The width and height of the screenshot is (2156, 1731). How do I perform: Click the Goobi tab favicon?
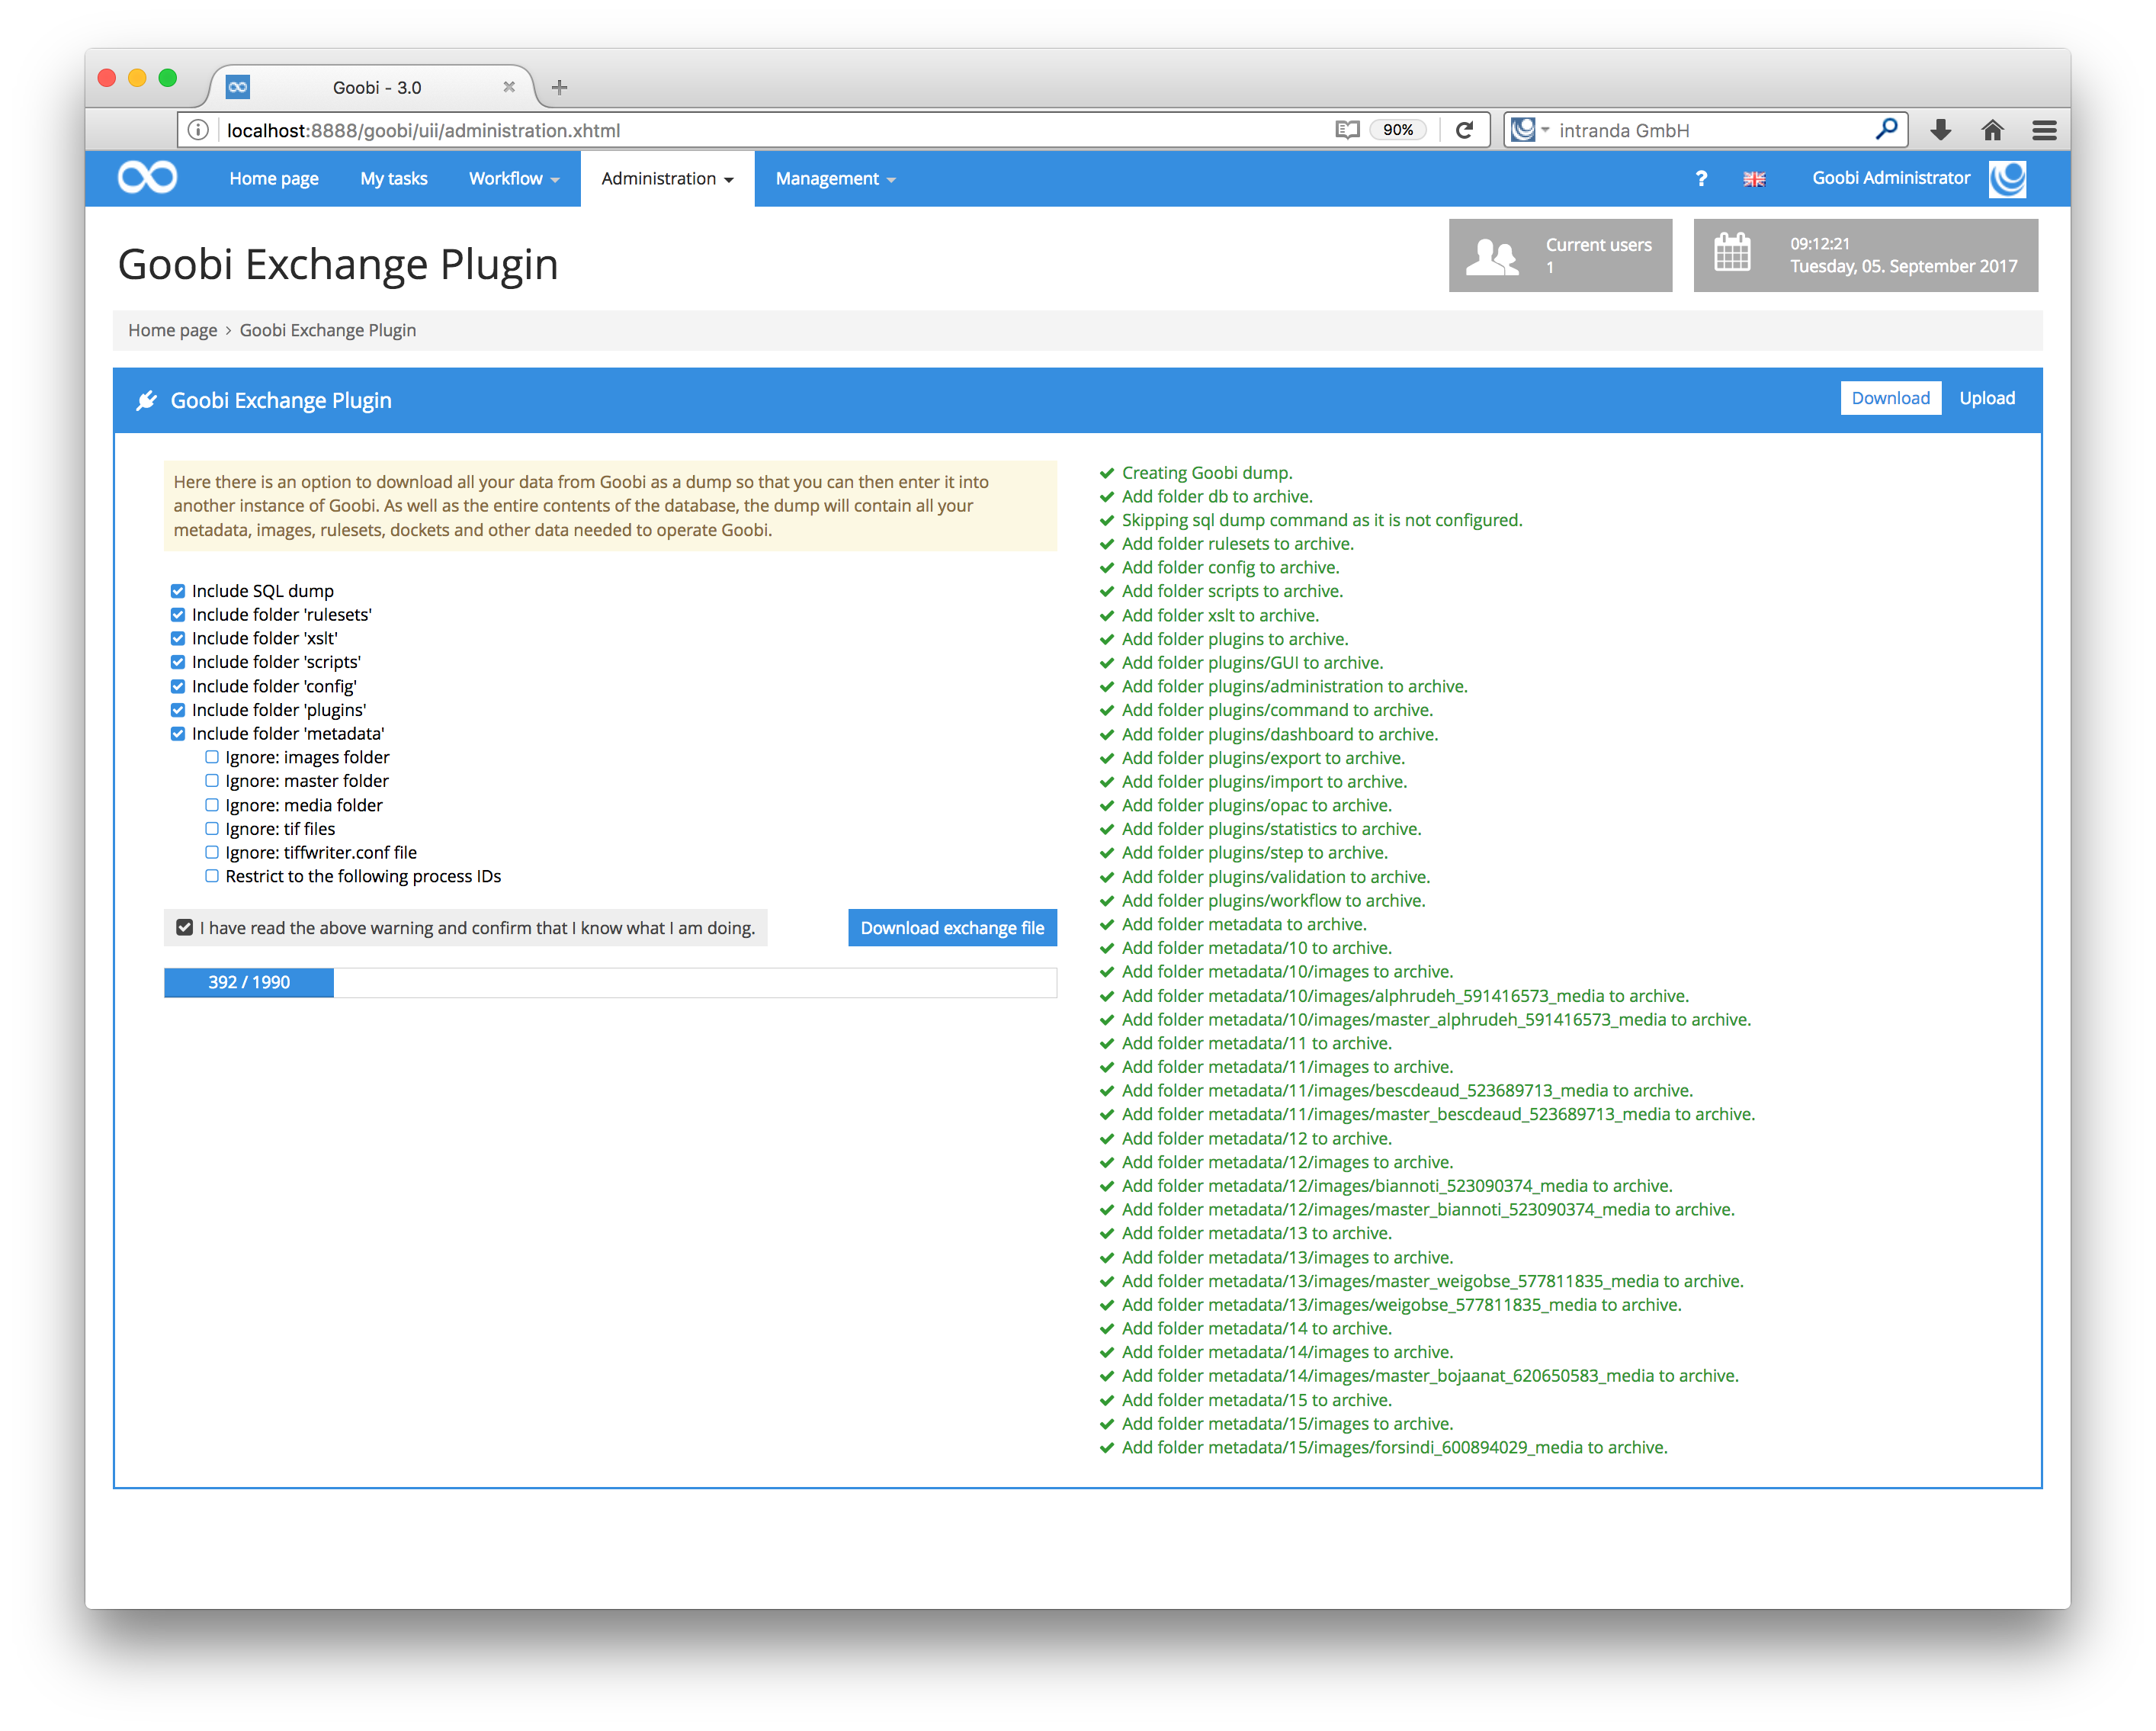[x=237, y=87]
